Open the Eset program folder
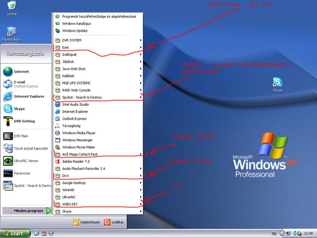 [98, 47]
